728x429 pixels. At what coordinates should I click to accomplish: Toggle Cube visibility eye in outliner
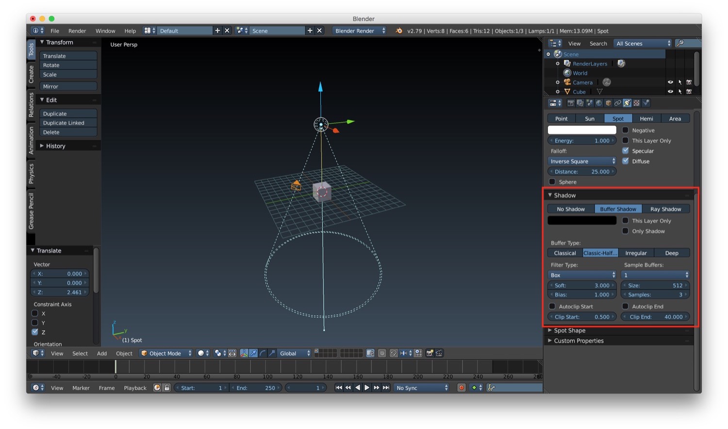[670, 92]
